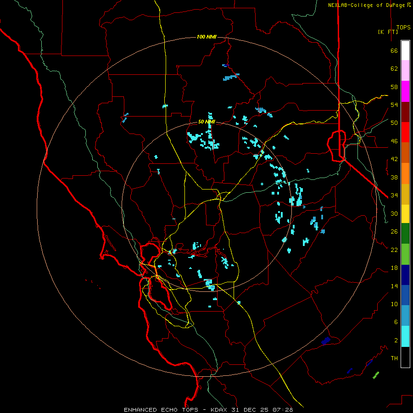
Task: Click the legend value 38
Action: tap(394, 177)
